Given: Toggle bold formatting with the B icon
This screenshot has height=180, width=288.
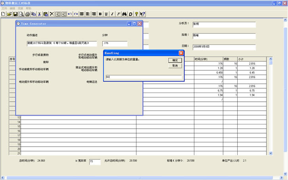Looking at the screenshot, I should pos(100,14).
